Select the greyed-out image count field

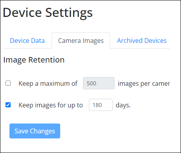99,83
